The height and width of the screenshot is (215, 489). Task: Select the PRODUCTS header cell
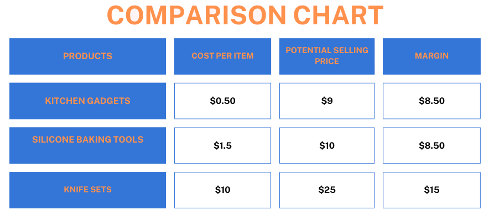click(x=87, y=56)
